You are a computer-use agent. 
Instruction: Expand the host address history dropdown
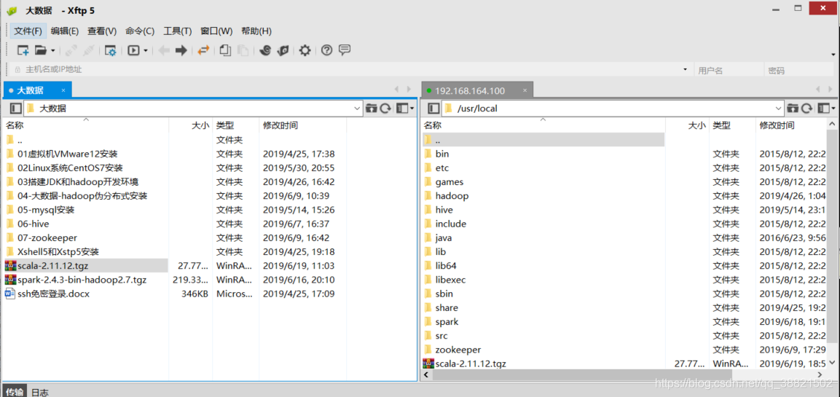pos(685,70)
